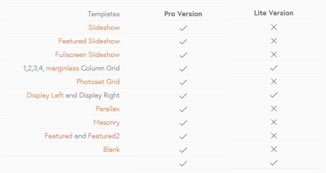
Task: Click Lite Version checkmark for Display Left row
Action: click(274, 95)
